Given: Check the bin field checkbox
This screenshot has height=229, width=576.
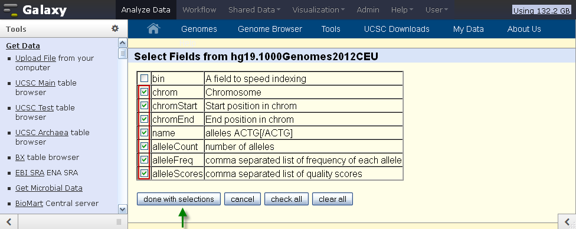Looking at the screenshot, I should click(x=145, y=78).
